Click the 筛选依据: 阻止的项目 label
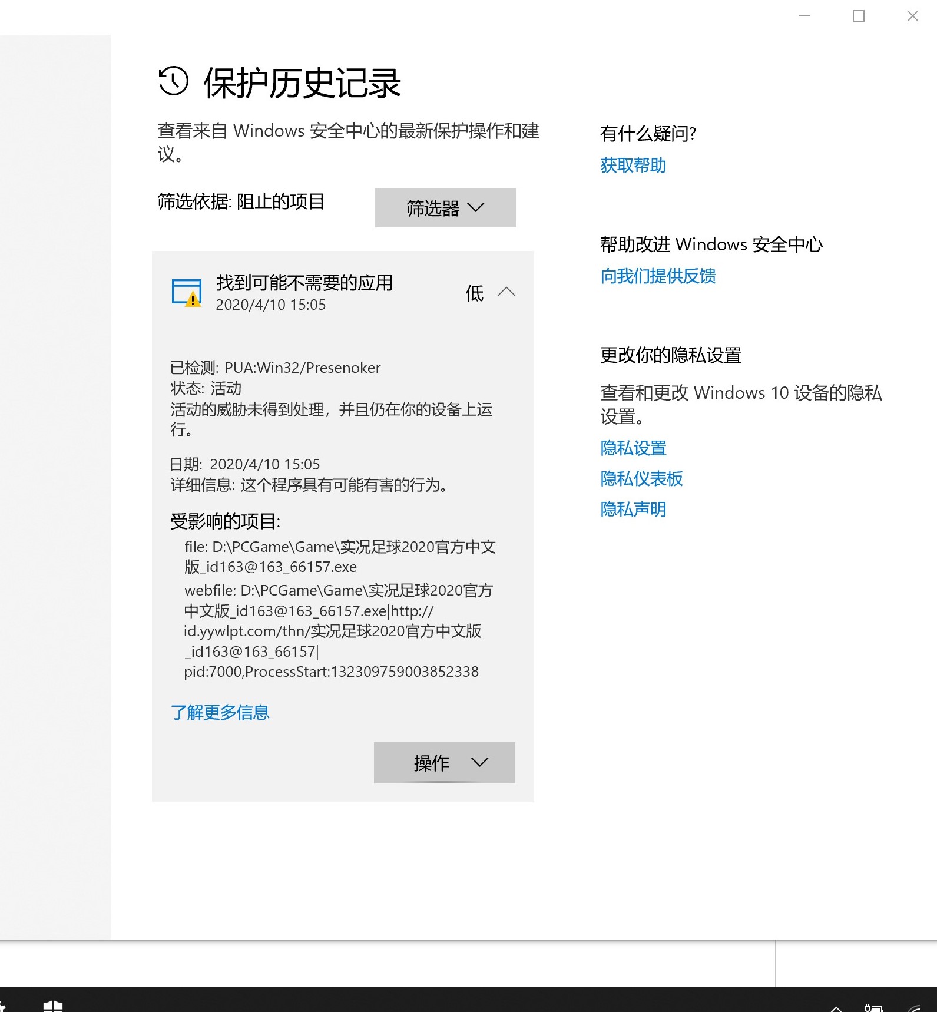This screenshot has width=937, height=1012. pos(241,201)
